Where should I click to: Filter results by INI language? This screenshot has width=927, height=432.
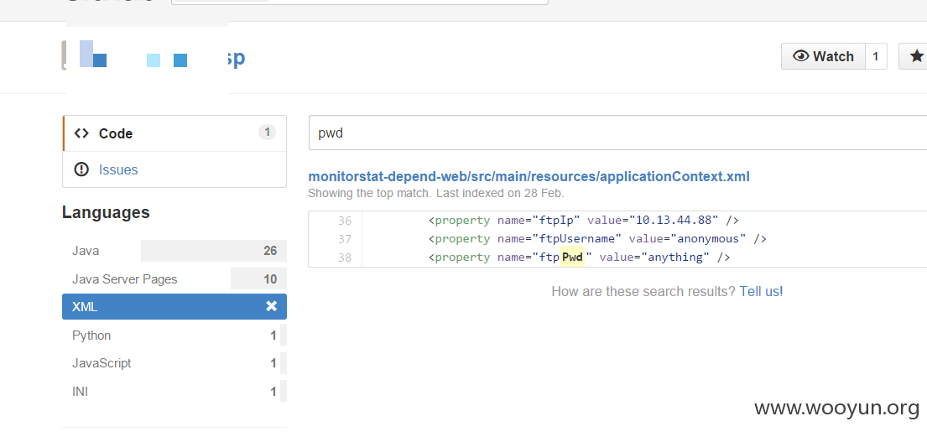(x=174, y=391)
